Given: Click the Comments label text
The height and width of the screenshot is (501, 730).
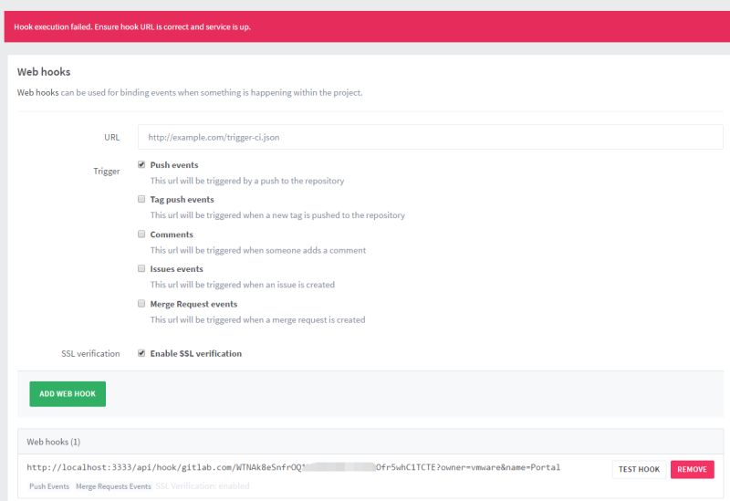Looking at the screenshot, I should 172,235.
